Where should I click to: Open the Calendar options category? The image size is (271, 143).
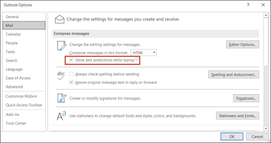coord(24,34)
